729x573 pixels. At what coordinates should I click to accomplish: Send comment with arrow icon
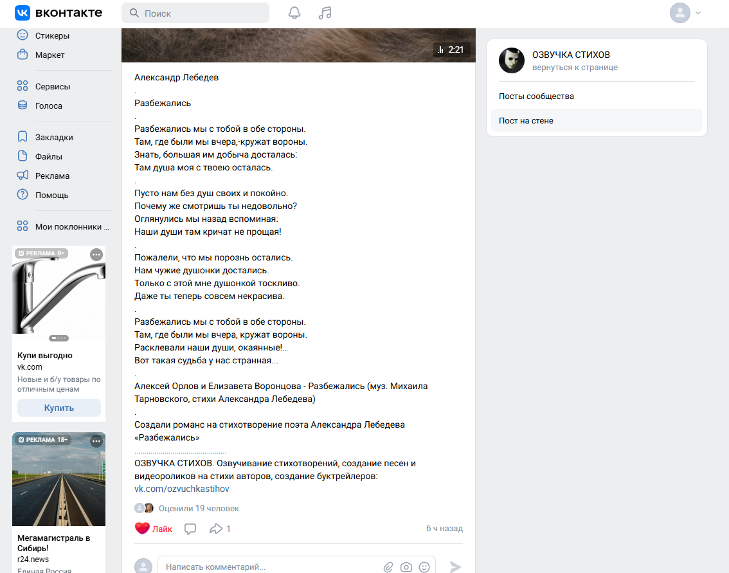(x=455, y=567)
